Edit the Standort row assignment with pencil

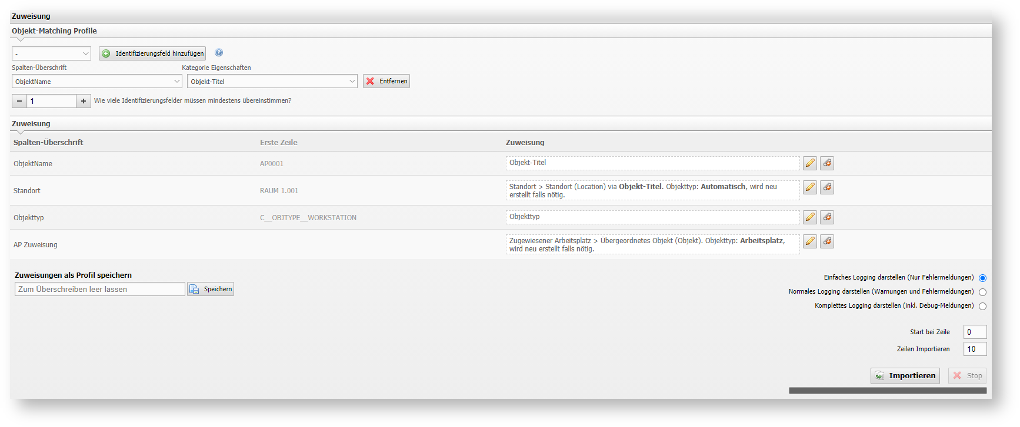tap(810, 187)
